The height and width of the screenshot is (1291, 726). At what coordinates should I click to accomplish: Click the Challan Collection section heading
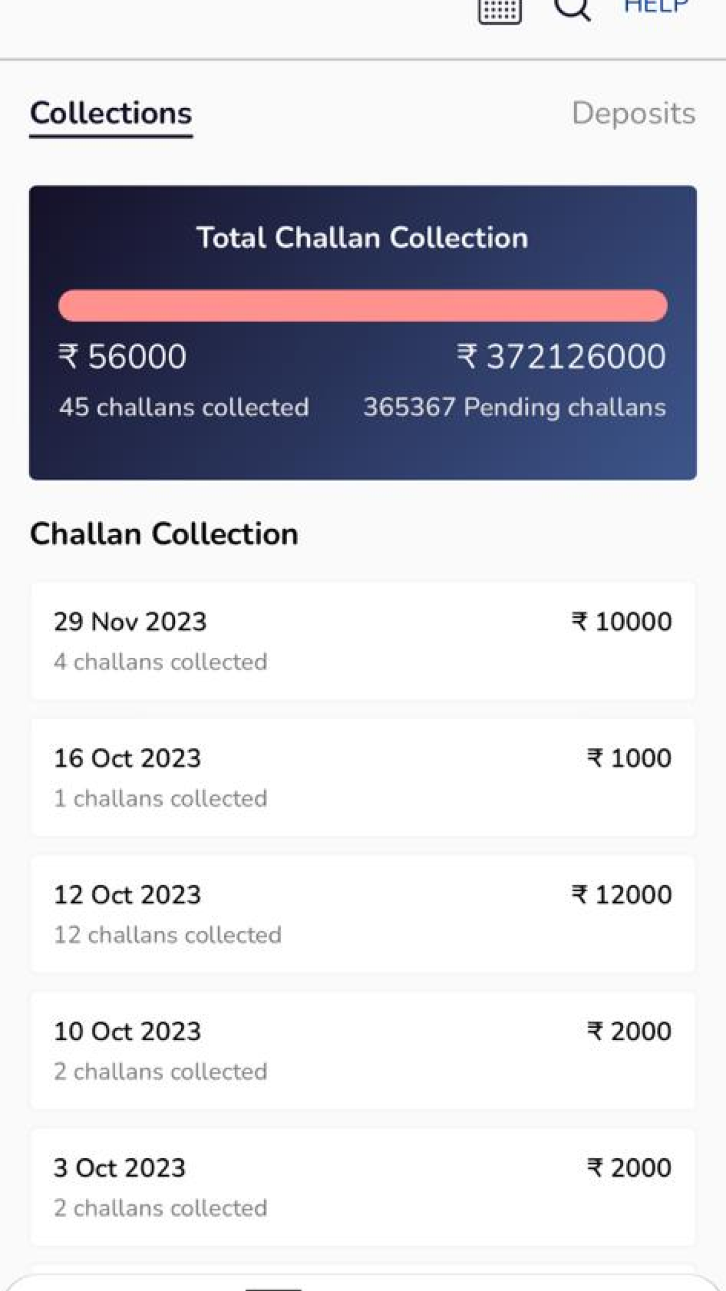164,534
